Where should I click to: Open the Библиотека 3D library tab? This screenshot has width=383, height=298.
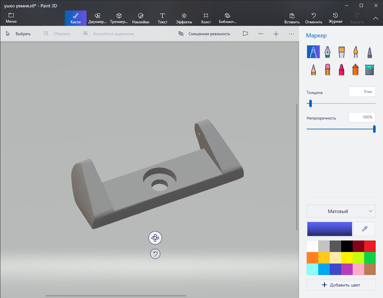click(x=228, y=18)
